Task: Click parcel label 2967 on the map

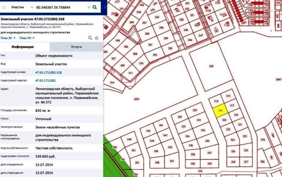Action: pyautogui.click(x=278, y=79)
